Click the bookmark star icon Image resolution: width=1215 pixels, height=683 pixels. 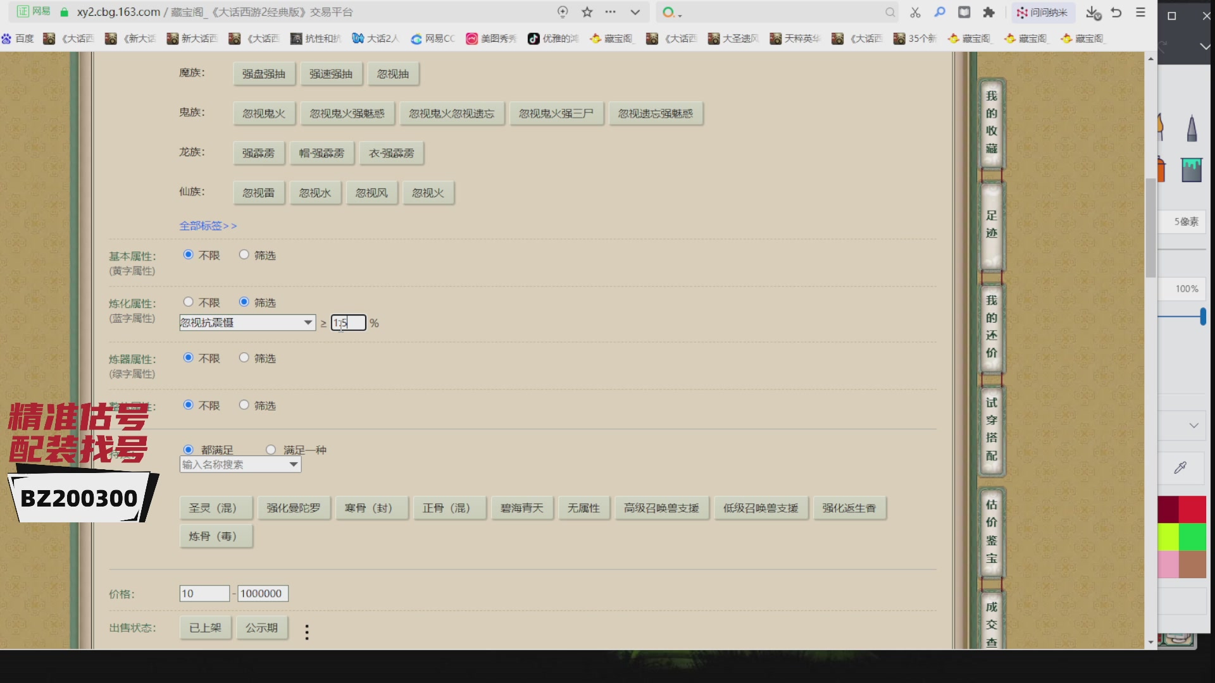587,12
